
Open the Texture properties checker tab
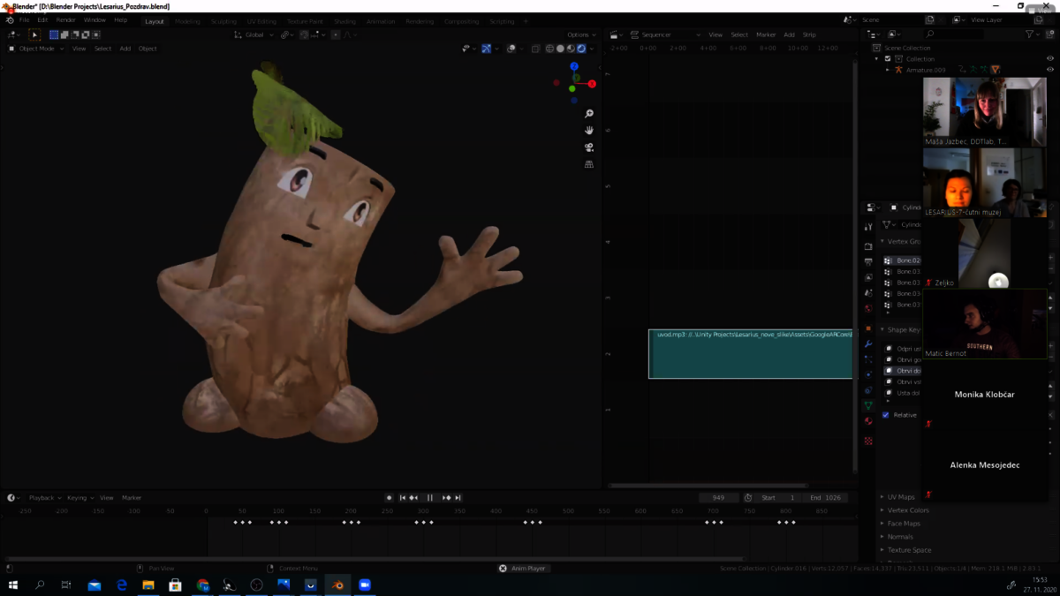868,441
